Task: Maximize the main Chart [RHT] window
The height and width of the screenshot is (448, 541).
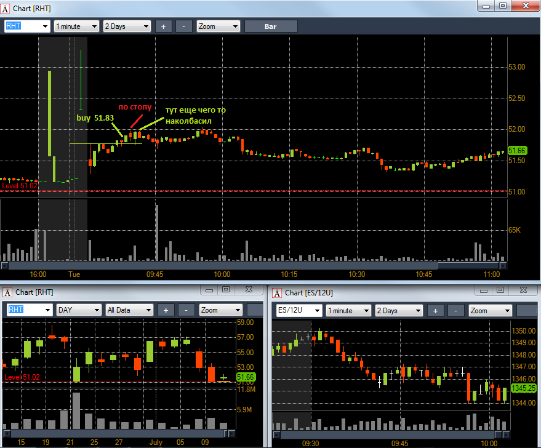Action: tap(503, 6)
